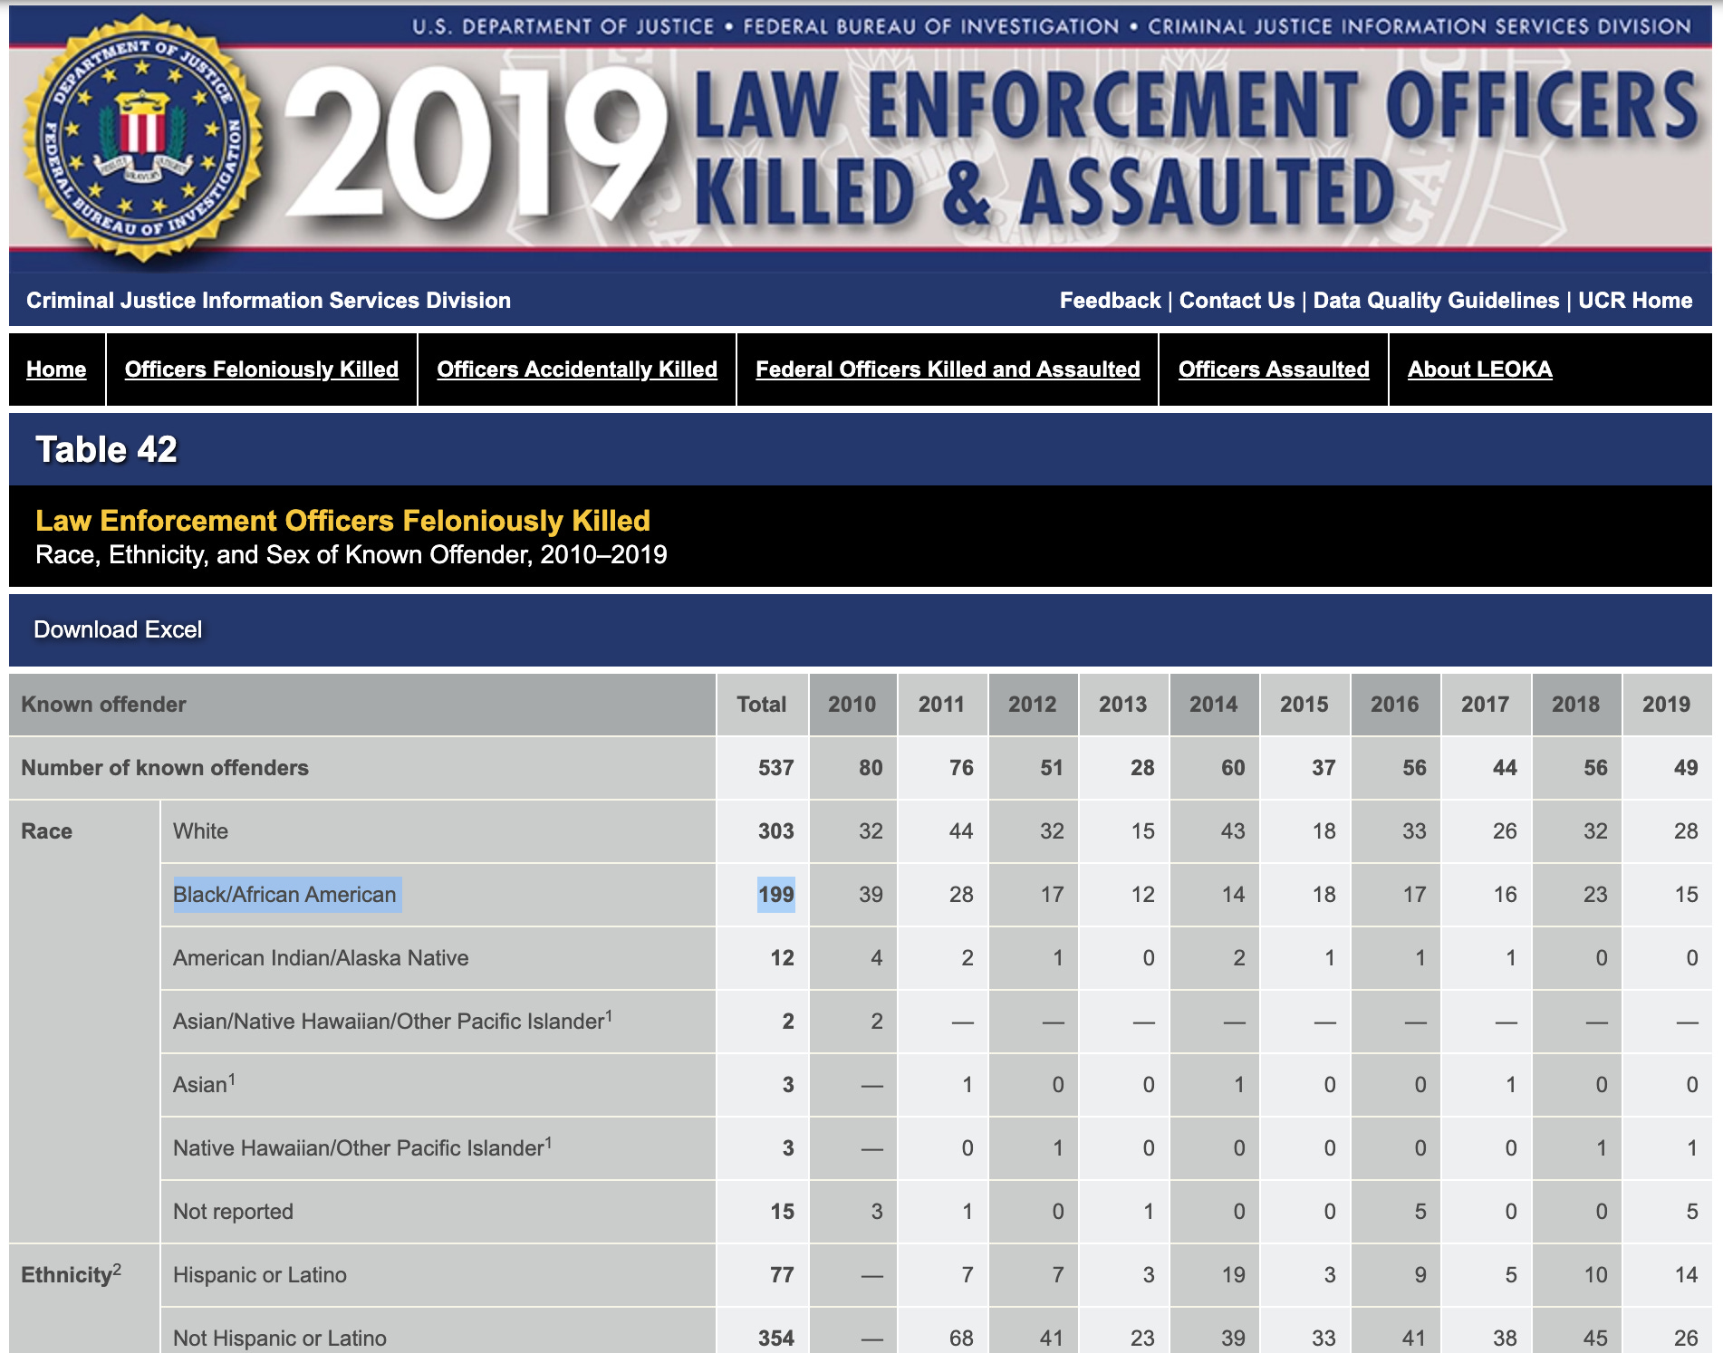Click the 2015 column header
1723x1353 pixels.
[1304, 705]
